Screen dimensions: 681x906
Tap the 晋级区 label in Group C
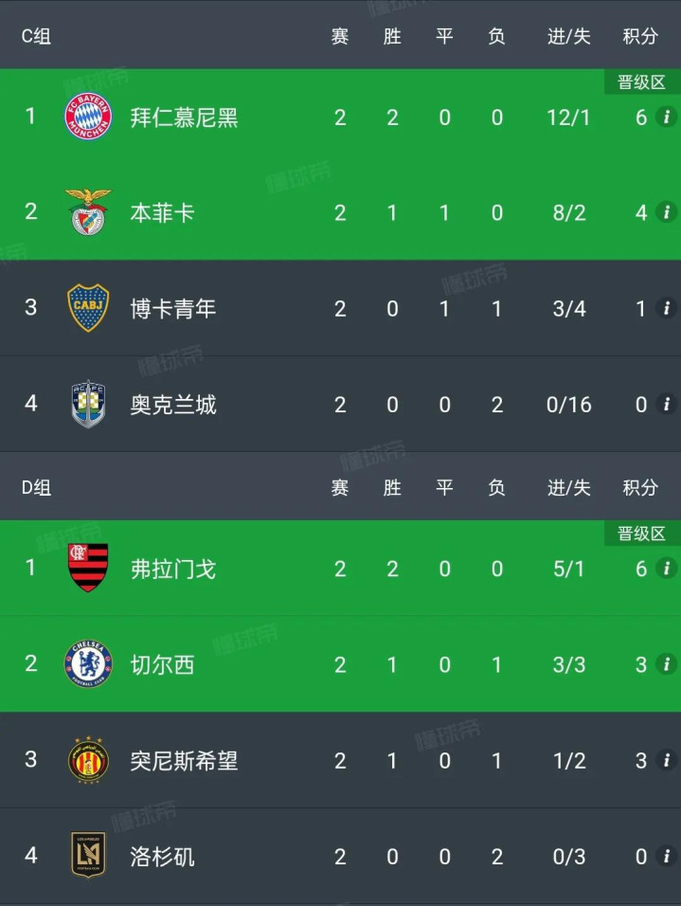(641, 82)
